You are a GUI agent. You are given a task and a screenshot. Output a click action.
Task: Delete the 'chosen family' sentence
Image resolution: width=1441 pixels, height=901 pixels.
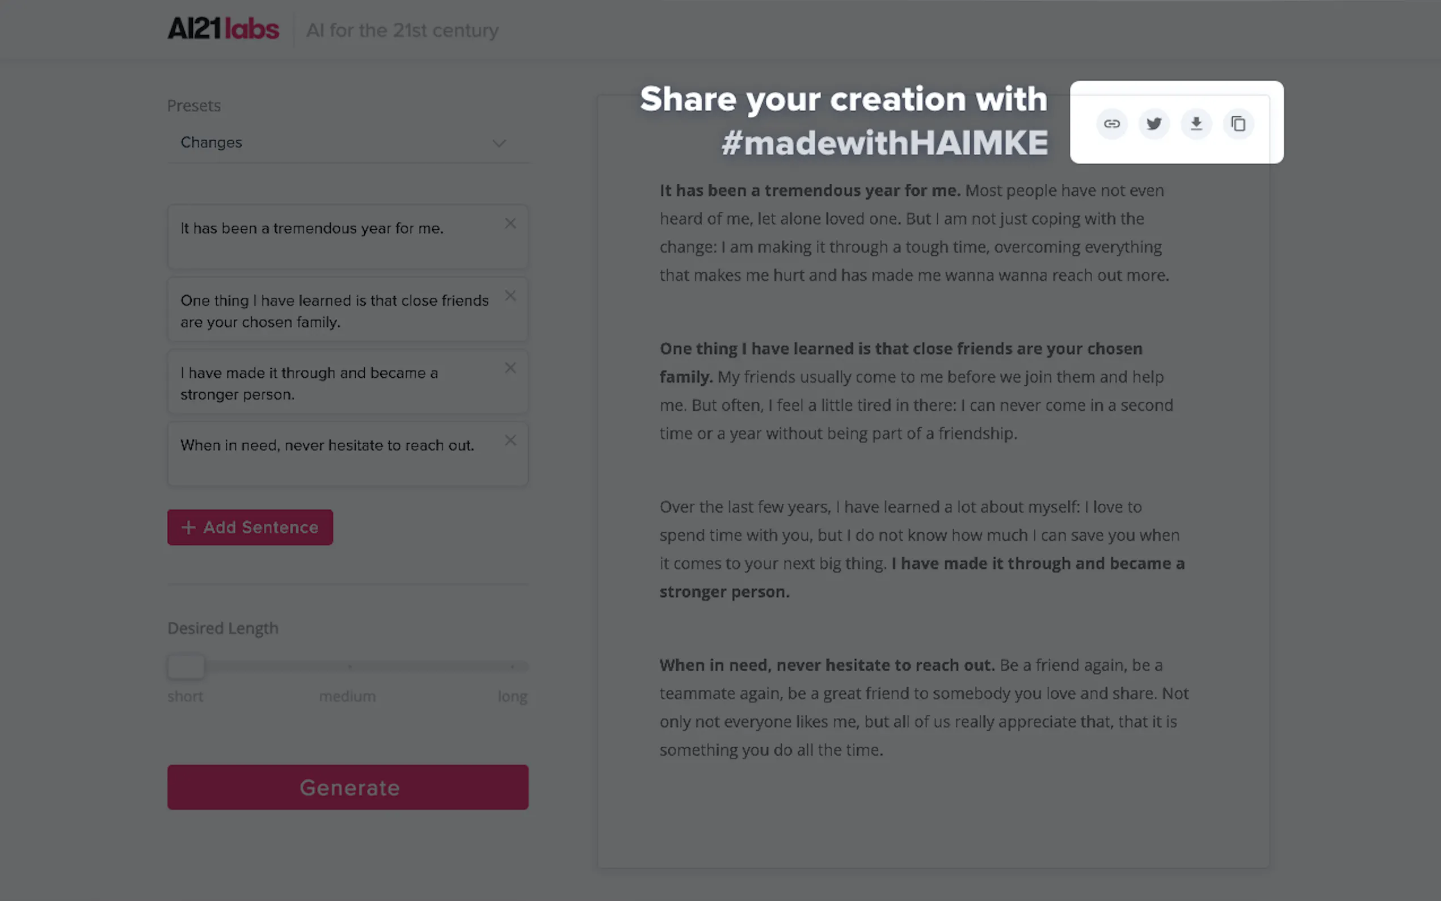click(x=511, y=296)
